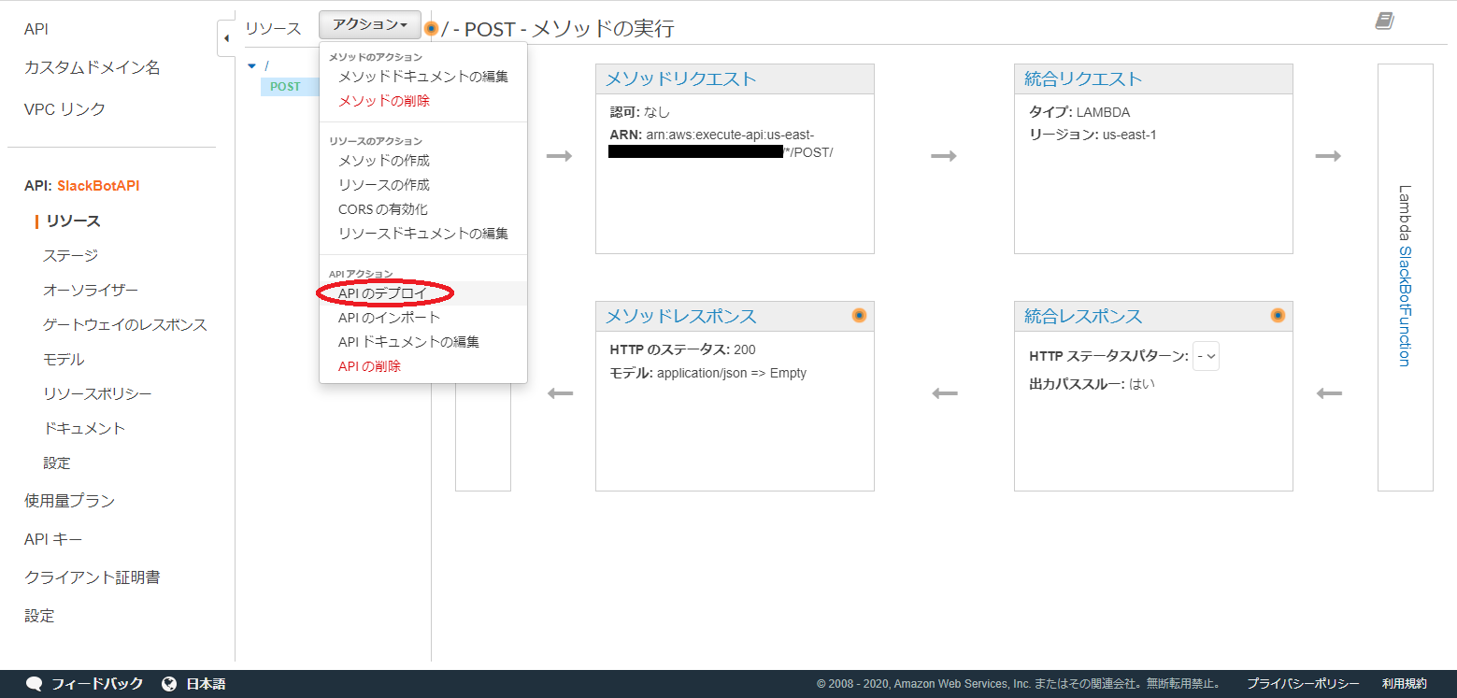This screenshot has height=698, width=1457.
Task: Choose CORS の有効化 from menu
Action: (423, 209)
